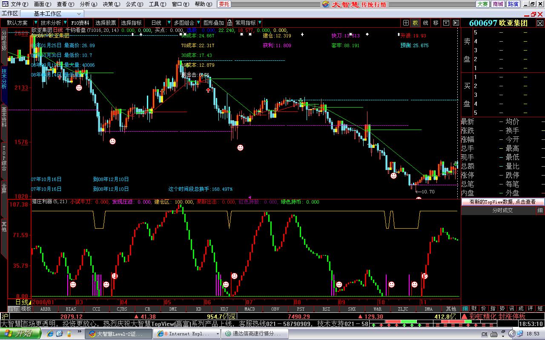Switch to the 势 trend tab
This screenshot has height=340, width=545.
coord(502,309)
